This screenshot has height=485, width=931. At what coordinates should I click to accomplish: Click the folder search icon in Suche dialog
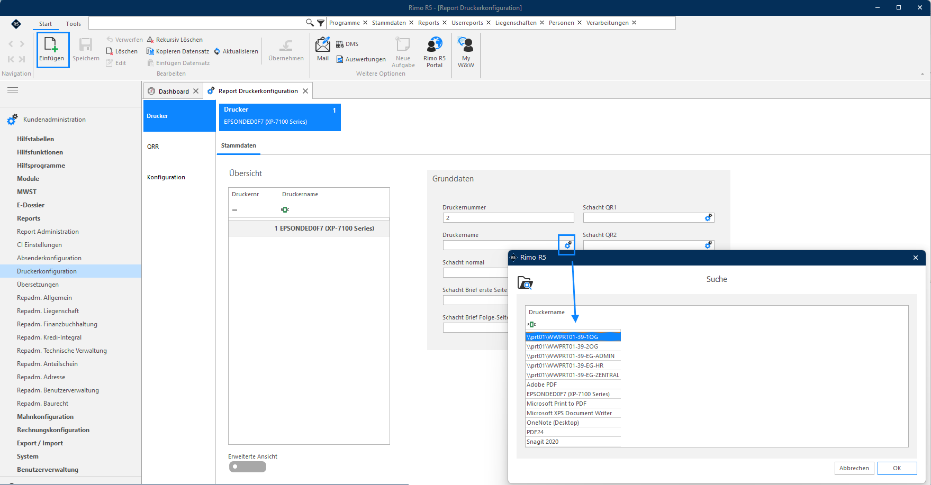click(x=525, y=283)
